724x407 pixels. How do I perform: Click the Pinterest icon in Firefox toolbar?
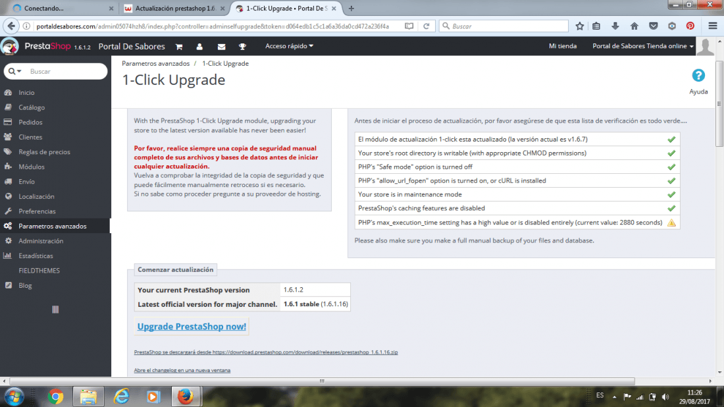point(690,26)
